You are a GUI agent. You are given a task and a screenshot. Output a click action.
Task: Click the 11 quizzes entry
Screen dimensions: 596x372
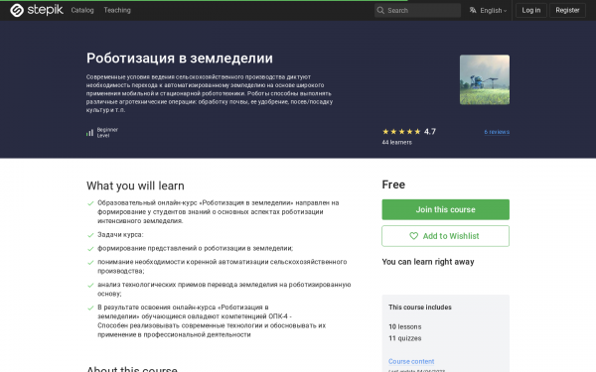405,338
